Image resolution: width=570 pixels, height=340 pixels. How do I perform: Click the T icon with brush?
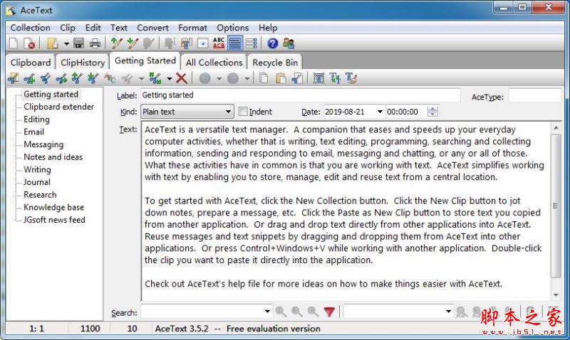point(351,78)
